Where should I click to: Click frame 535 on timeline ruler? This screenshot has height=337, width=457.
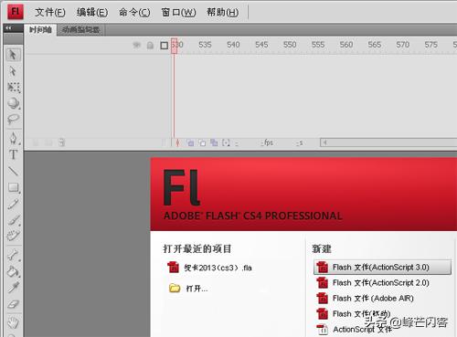pyautogui.click(x=205, y=45)
